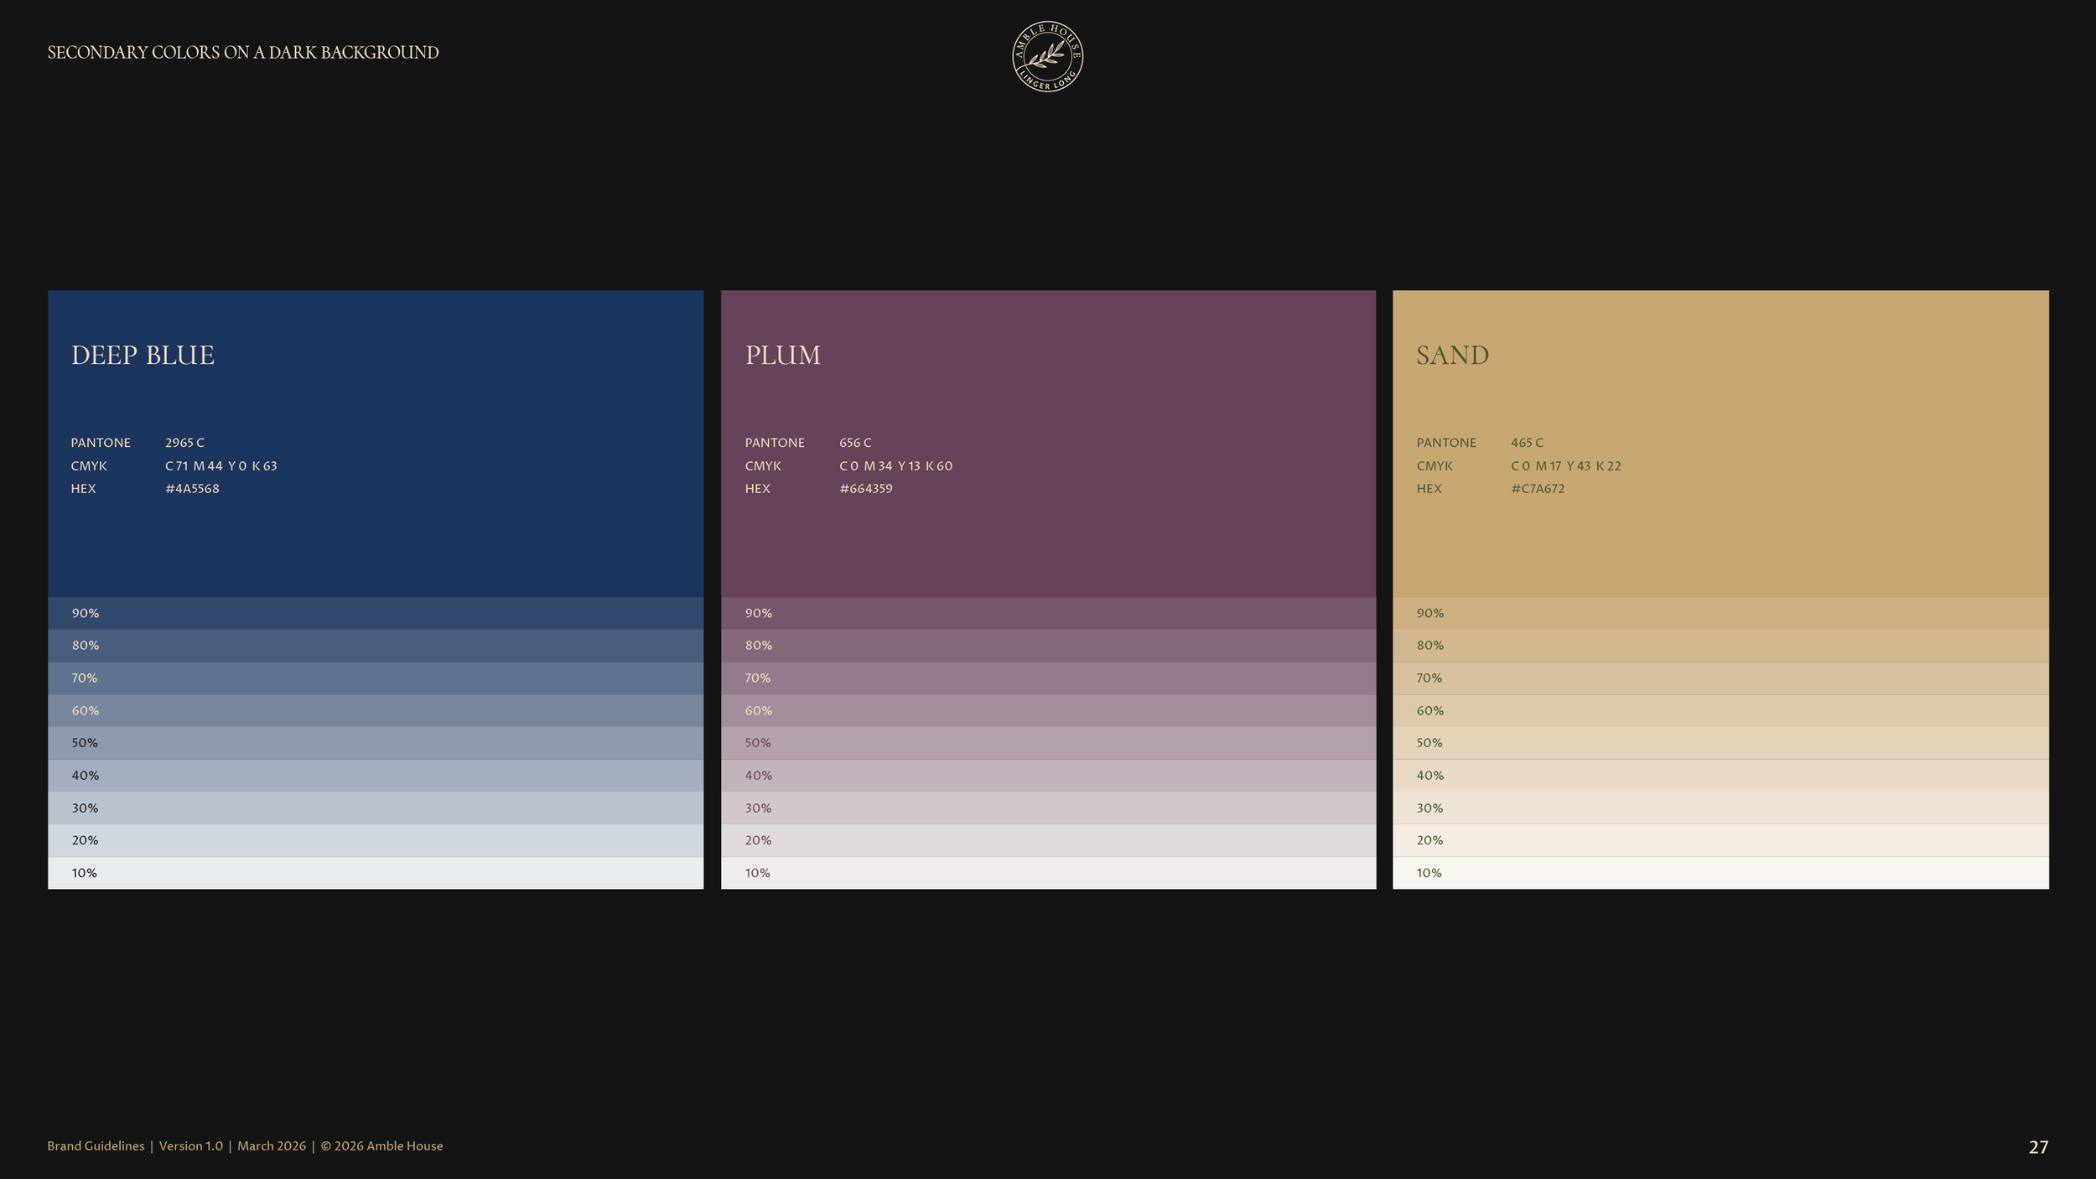Choose the Sand 70% tint band

1720,678
